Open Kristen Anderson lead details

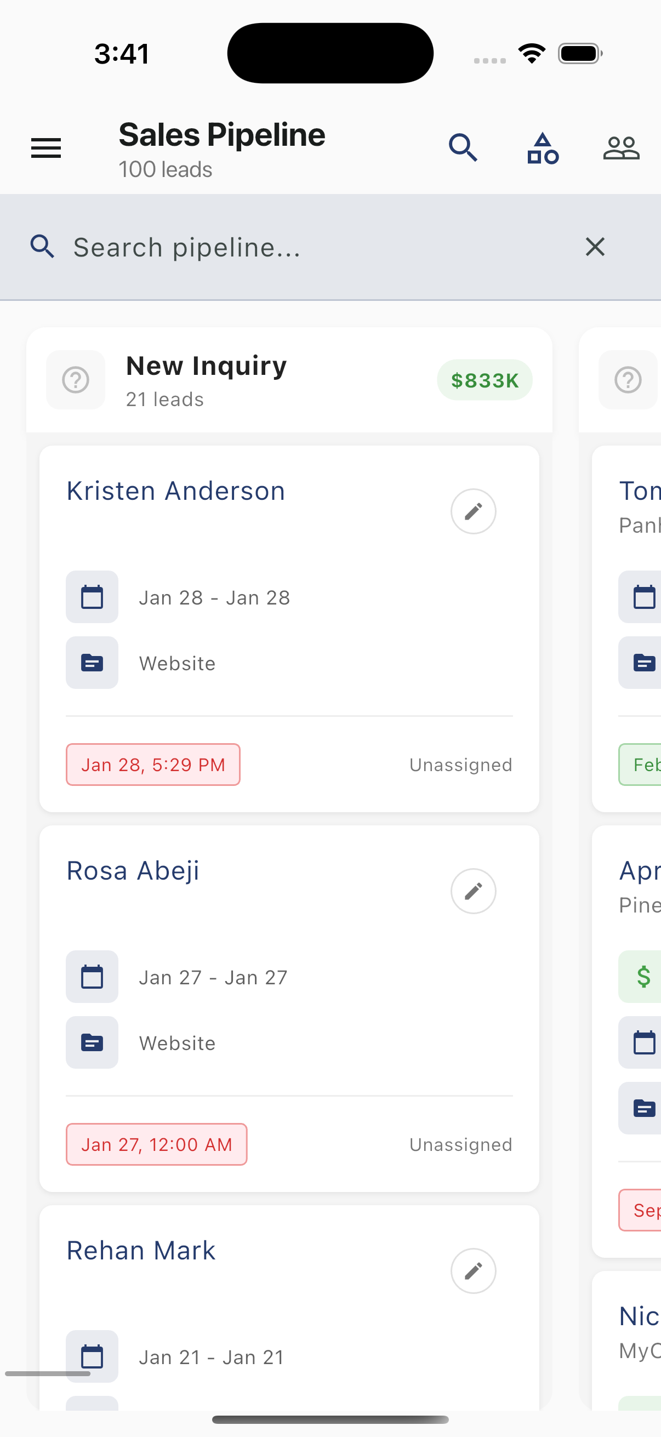tap(176, 491)
